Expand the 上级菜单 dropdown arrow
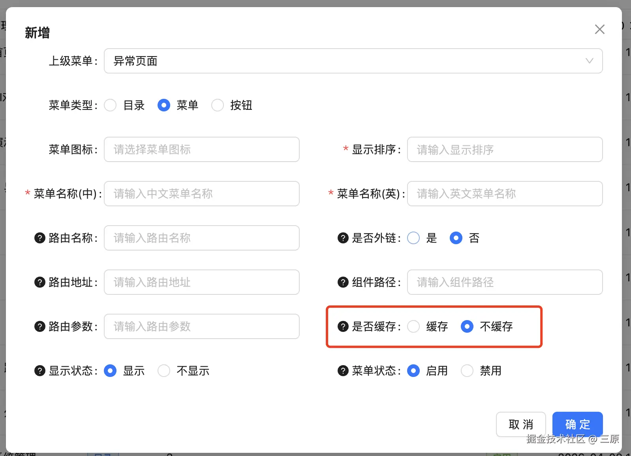631x456 pixels. (x=589, y=61)
